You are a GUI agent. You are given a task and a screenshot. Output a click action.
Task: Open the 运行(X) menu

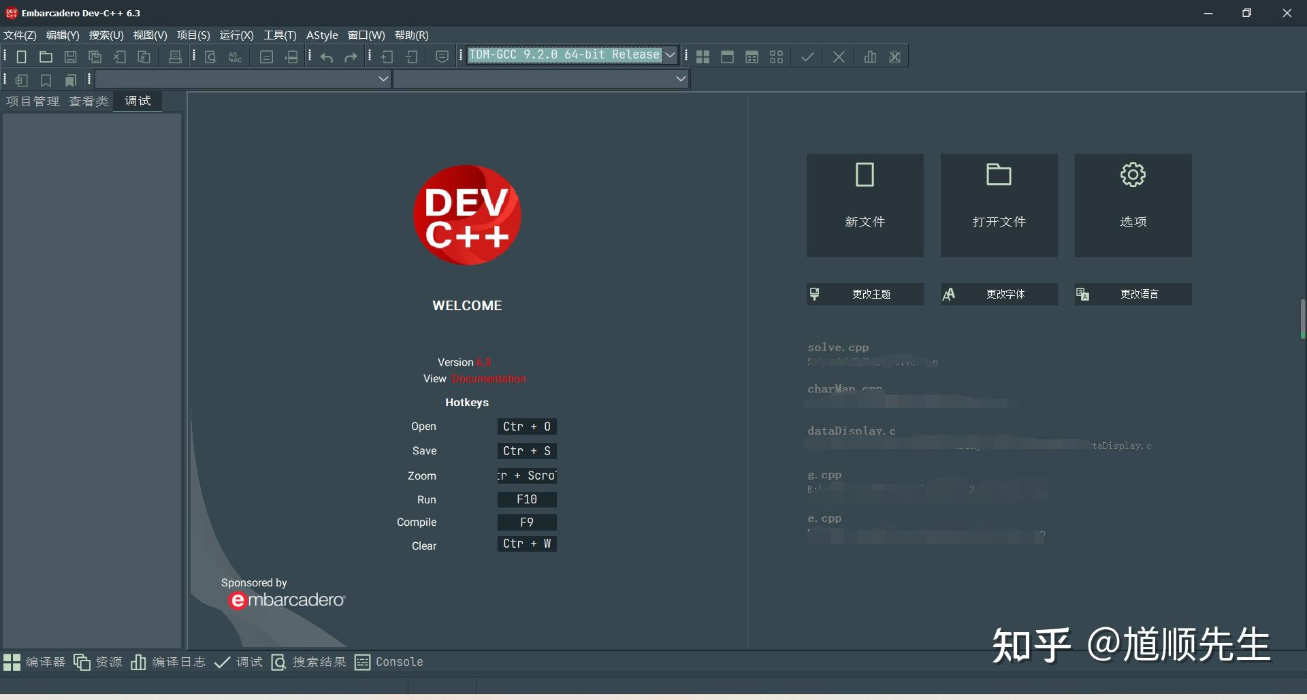tap(236, 35)
